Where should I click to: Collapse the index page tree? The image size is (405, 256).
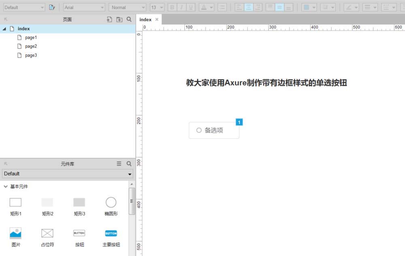pyautogui.click(x=4, y=29)
